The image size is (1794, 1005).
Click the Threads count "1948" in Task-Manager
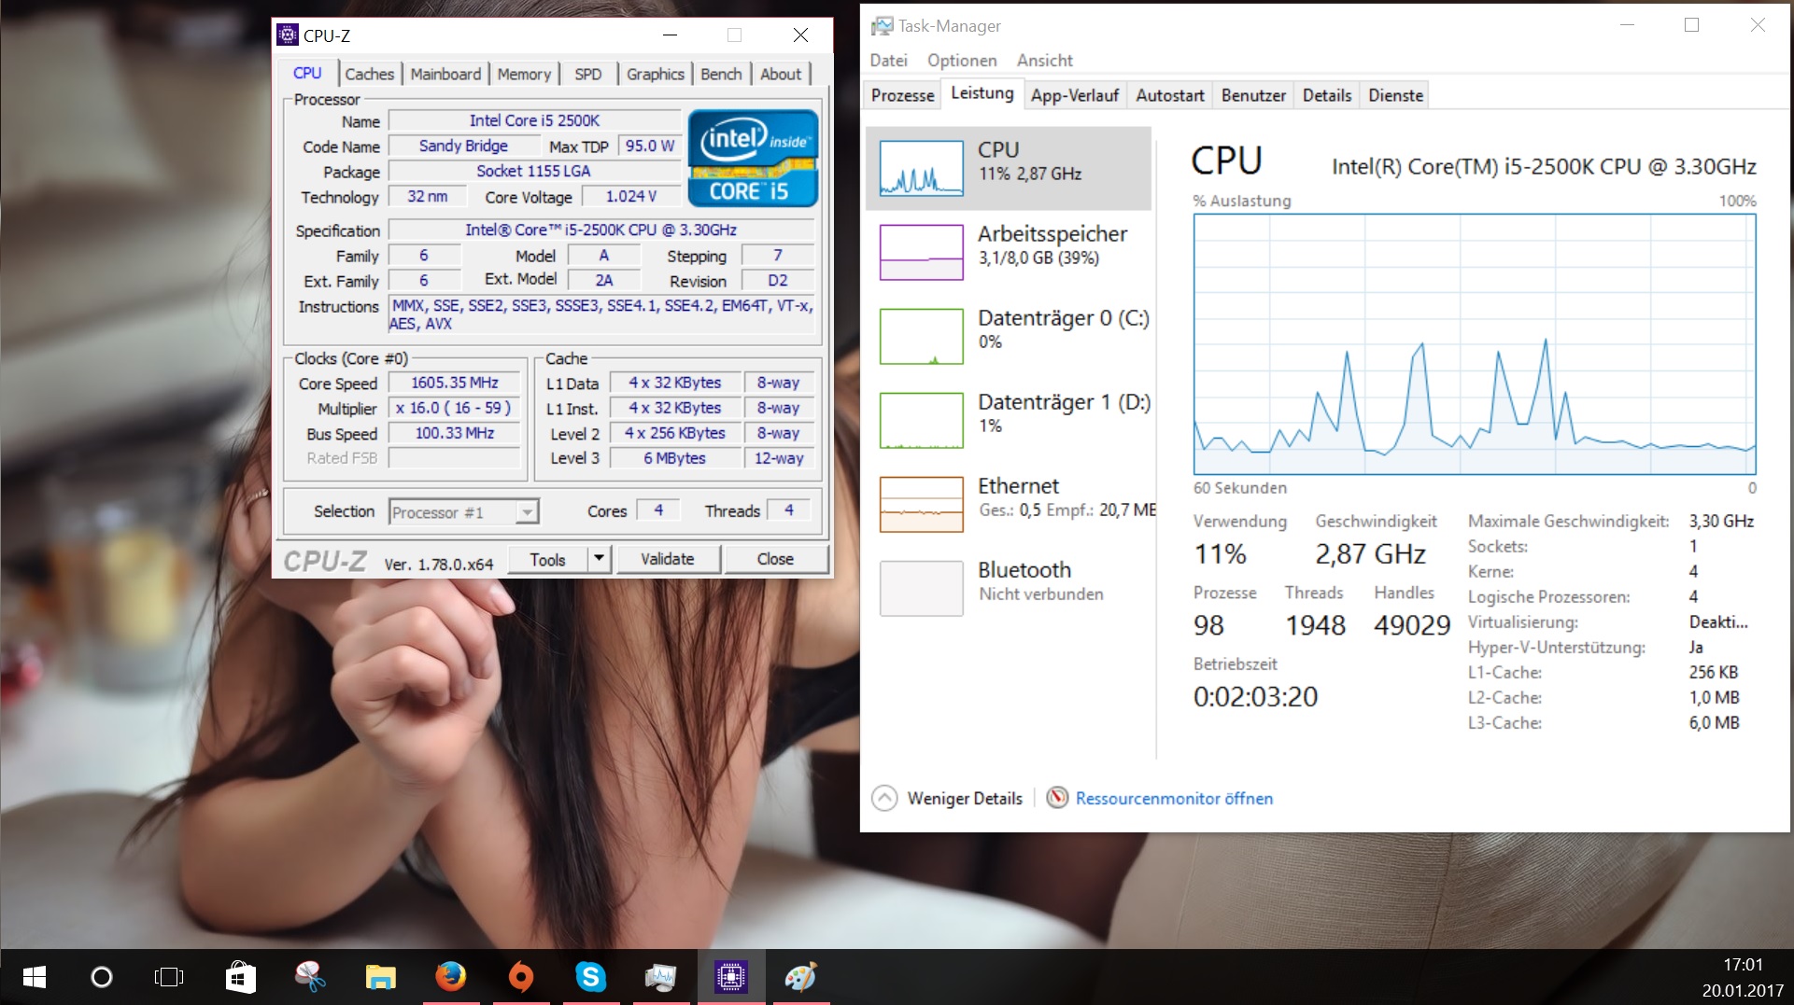pyautogui.click(x=1315, y=625)
